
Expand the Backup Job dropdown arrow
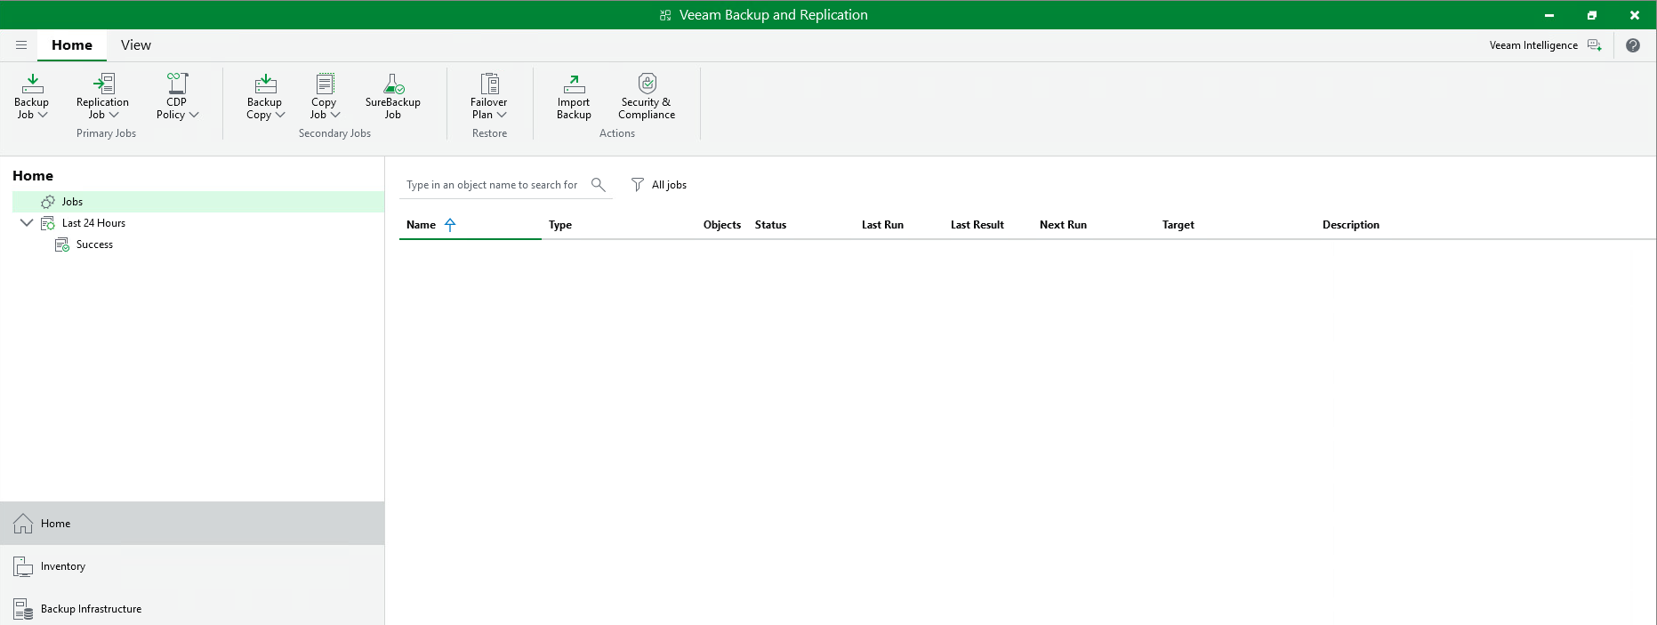coord(43,115)
